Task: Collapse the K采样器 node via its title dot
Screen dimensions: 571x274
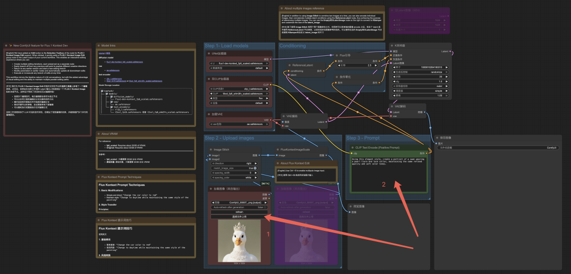Action: 391,46
